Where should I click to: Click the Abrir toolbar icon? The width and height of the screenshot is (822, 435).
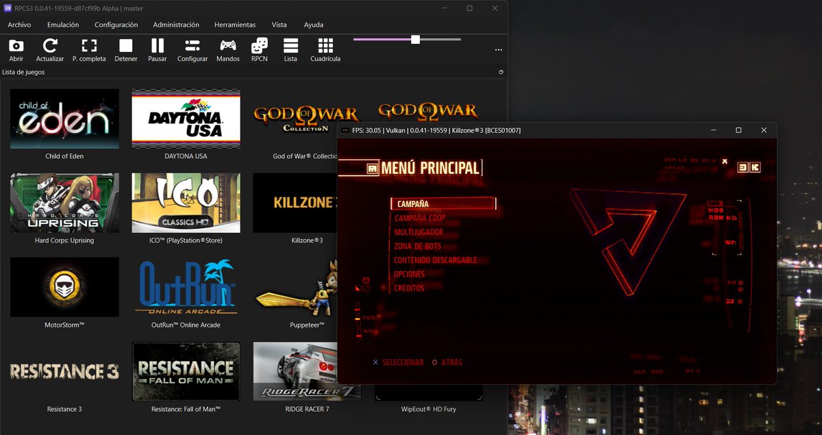16,46
